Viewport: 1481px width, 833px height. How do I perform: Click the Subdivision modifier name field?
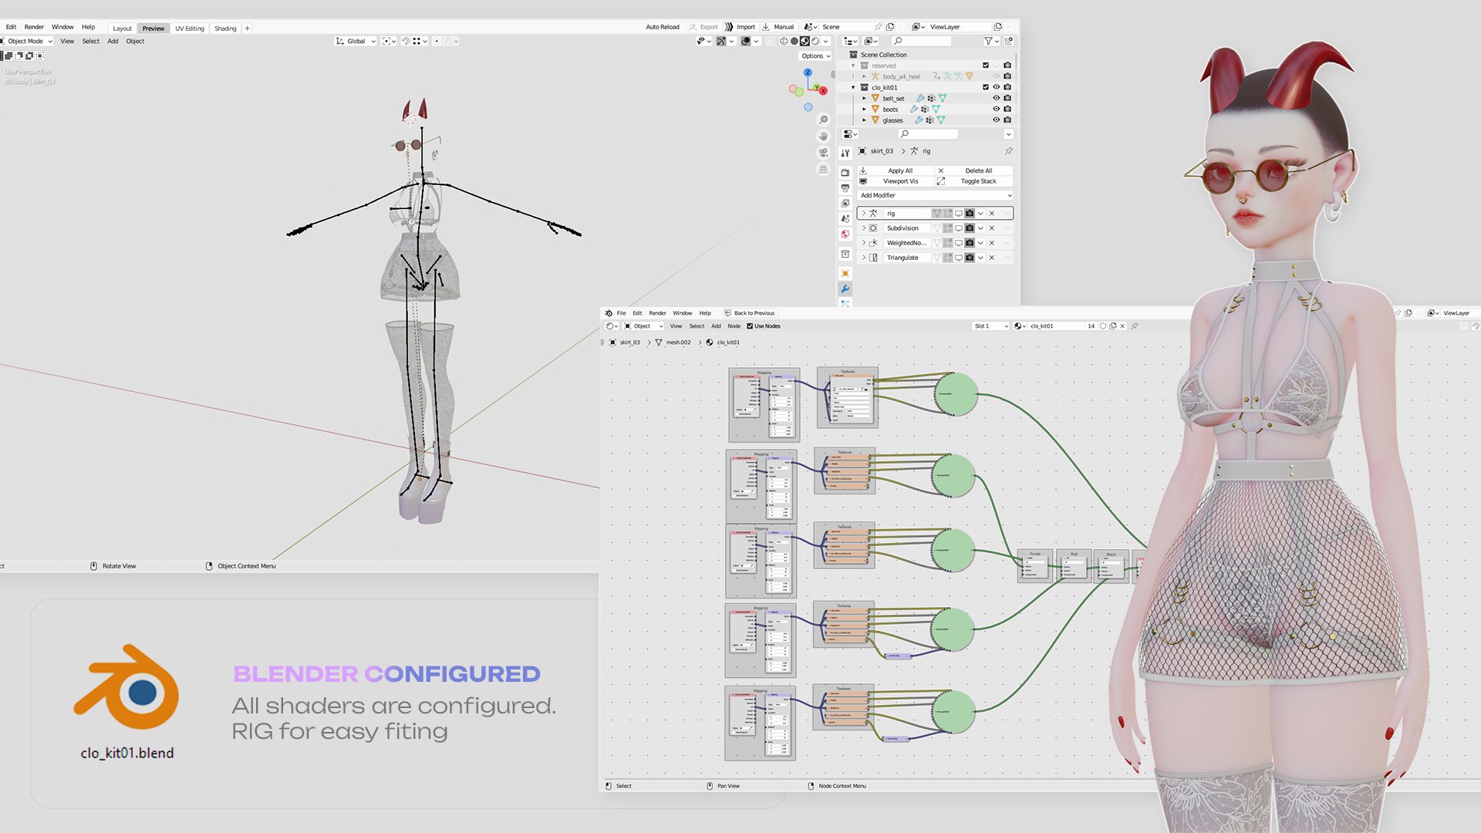(x=907, y=228)
